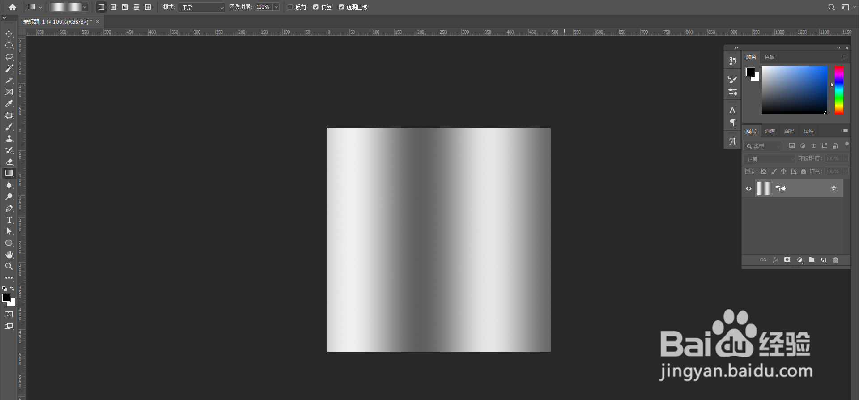The height and width of the screenshot is (400, 859).
Task: Open Layers panel flyout menu
Action: pos(846,131)
